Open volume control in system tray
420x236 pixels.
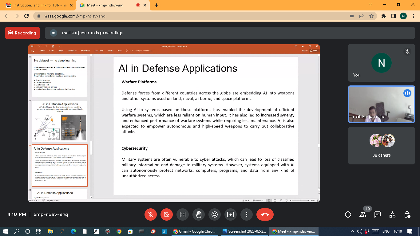click(360, 231)
